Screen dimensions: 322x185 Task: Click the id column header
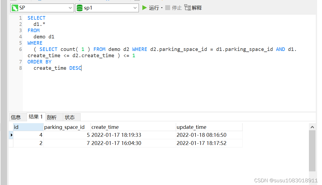[x=28, y=127]
